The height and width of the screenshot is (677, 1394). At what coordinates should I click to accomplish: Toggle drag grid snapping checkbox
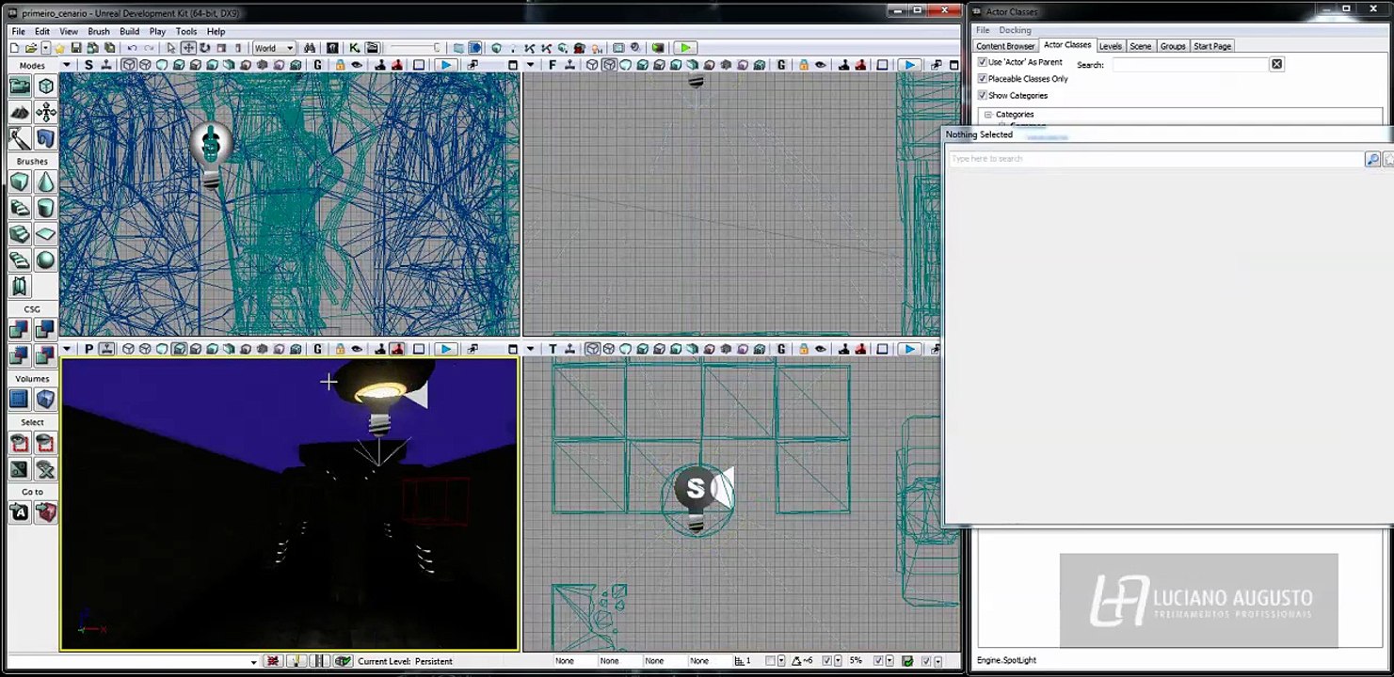click(x=771, y=661)
